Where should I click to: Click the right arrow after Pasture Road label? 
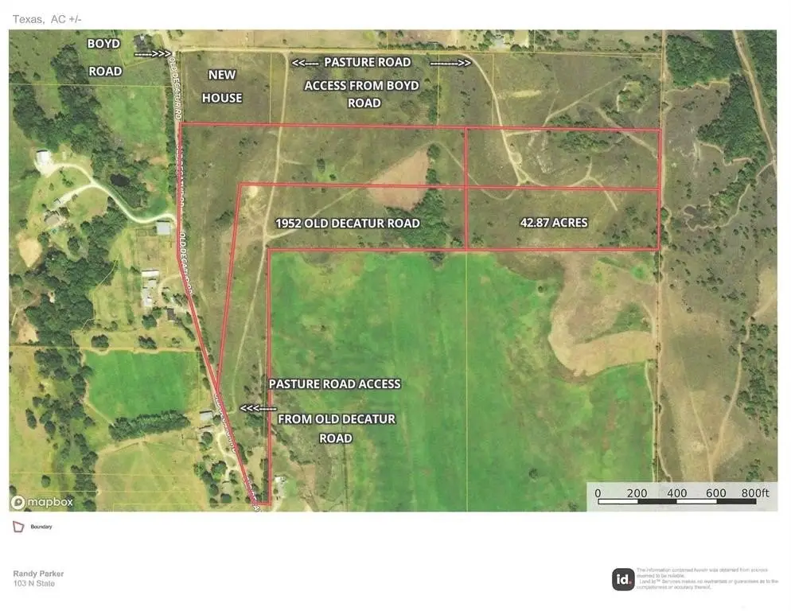(450, 62)
